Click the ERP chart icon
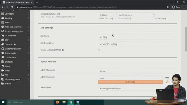The image size is (187, 105). tap(3, 40)
